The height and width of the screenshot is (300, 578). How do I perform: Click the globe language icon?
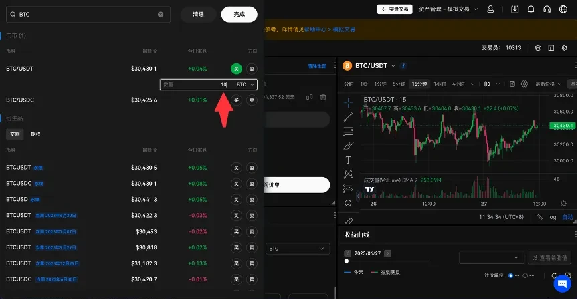pyautogui.click(x=563, y=9)
